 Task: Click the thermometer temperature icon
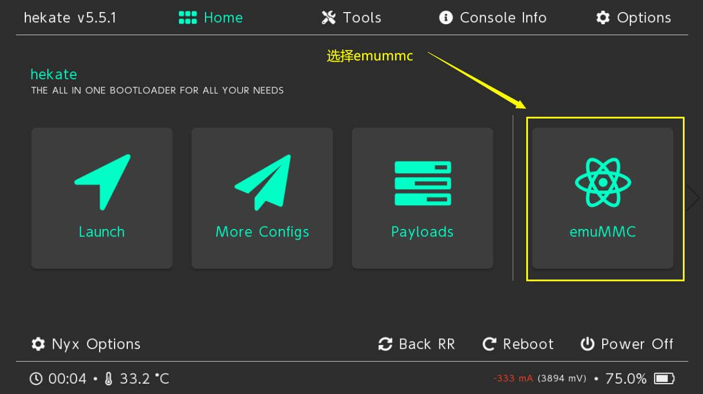pyautogui.click(x=109, y=378)
